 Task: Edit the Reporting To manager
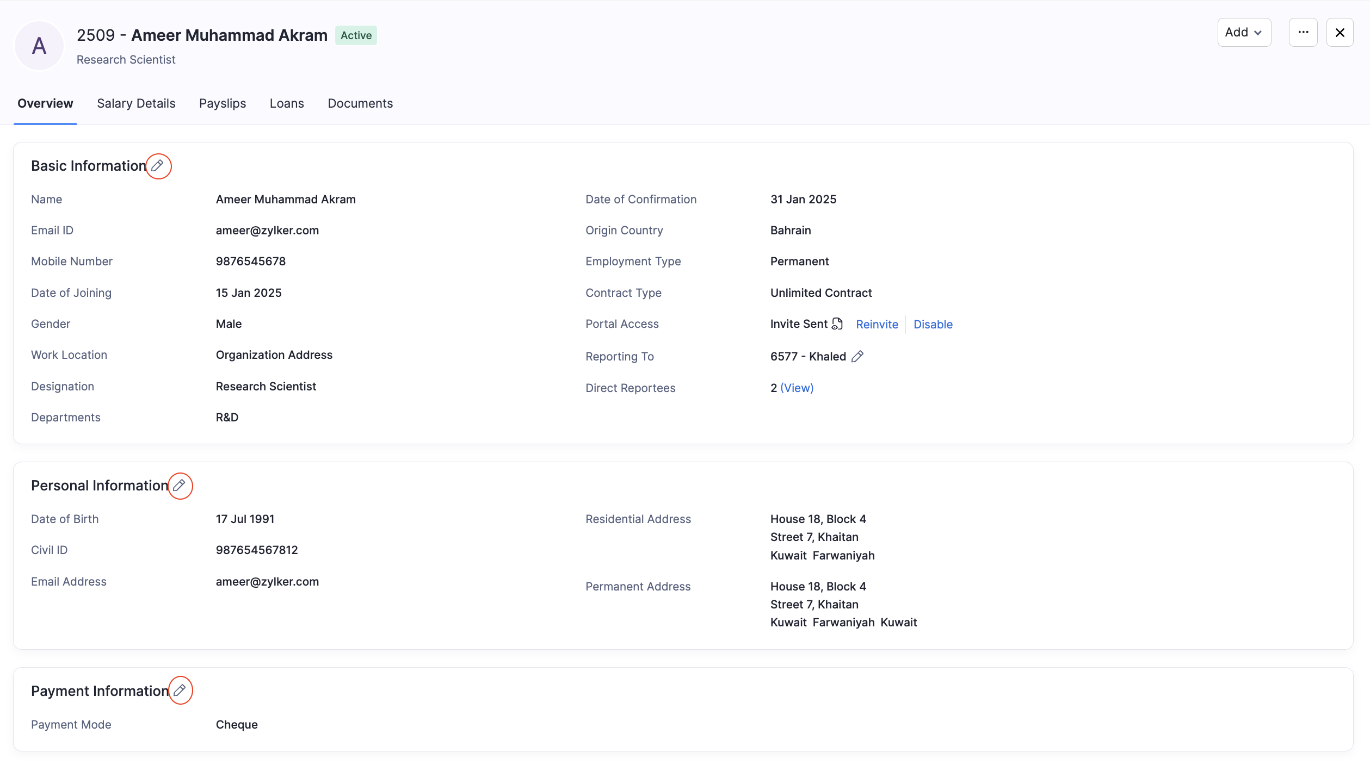[x=857, y=357]
